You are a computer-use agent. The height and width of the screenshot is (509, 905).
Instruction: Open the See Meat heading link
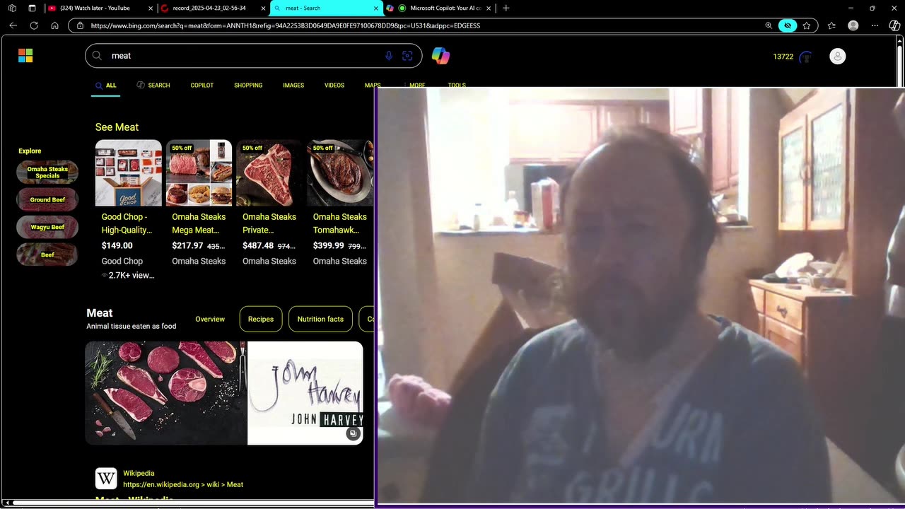(x=117, y=127)
